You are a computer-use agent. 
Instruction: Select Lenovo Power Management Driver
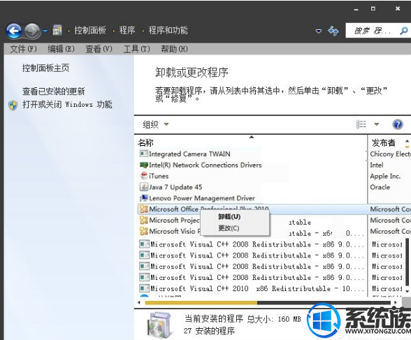click(202, 198)
